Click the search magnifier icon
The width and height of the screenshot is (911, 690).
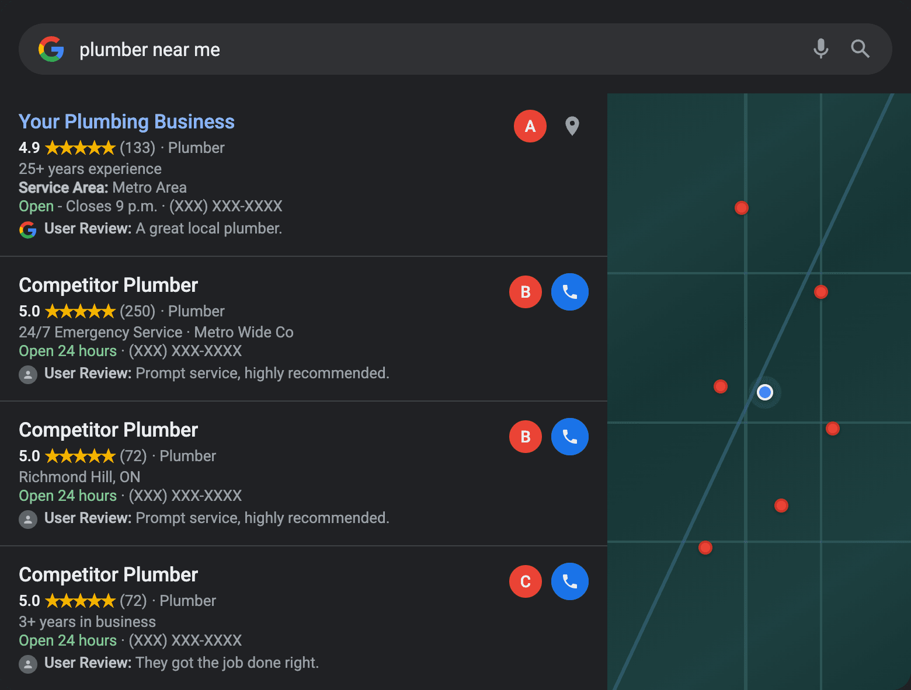click(x=860, y=49)
